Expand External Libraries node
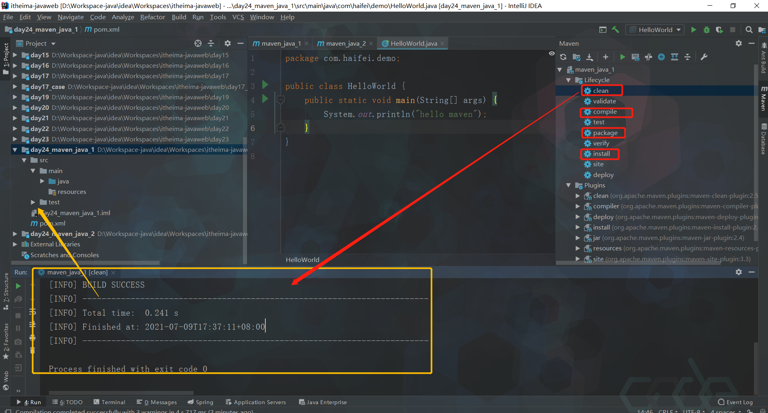768x413 pixels. [15, 244]
